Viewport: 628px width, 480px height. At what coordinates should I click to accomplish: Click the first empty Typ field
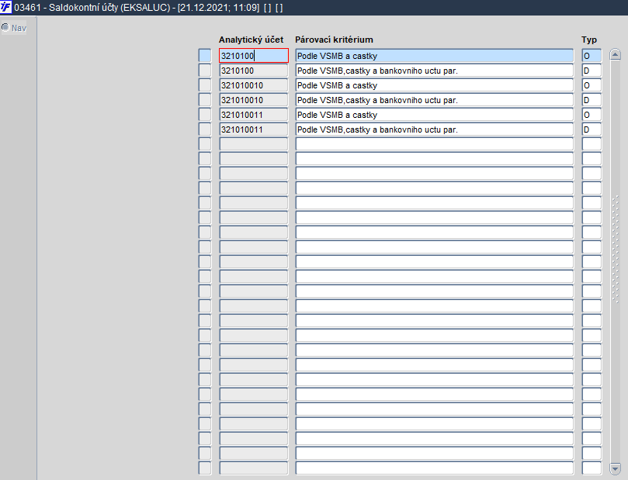click(x=592, y=144)
